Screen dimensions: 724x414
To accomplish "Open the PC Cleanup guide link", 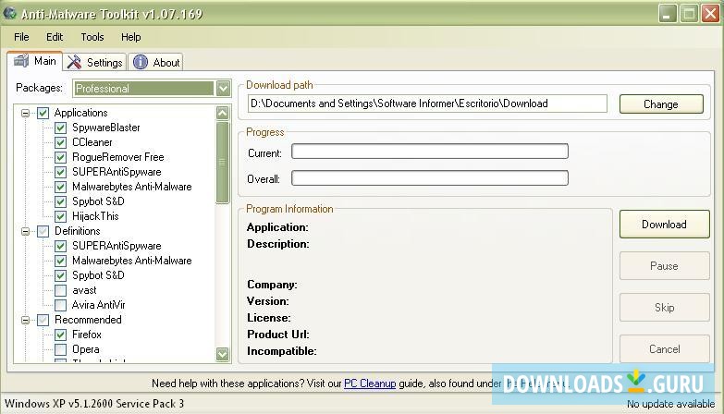I will 370,384.
